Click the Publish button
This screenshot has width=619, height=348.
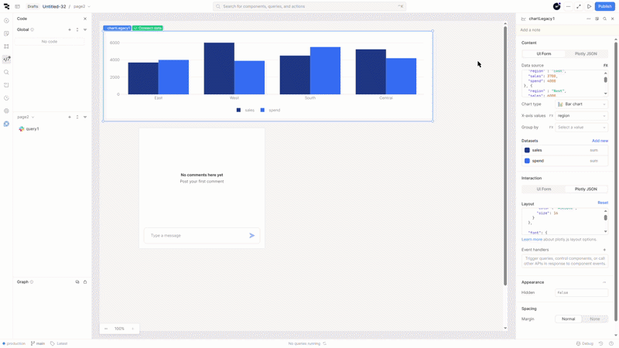[x=605, y=6]
